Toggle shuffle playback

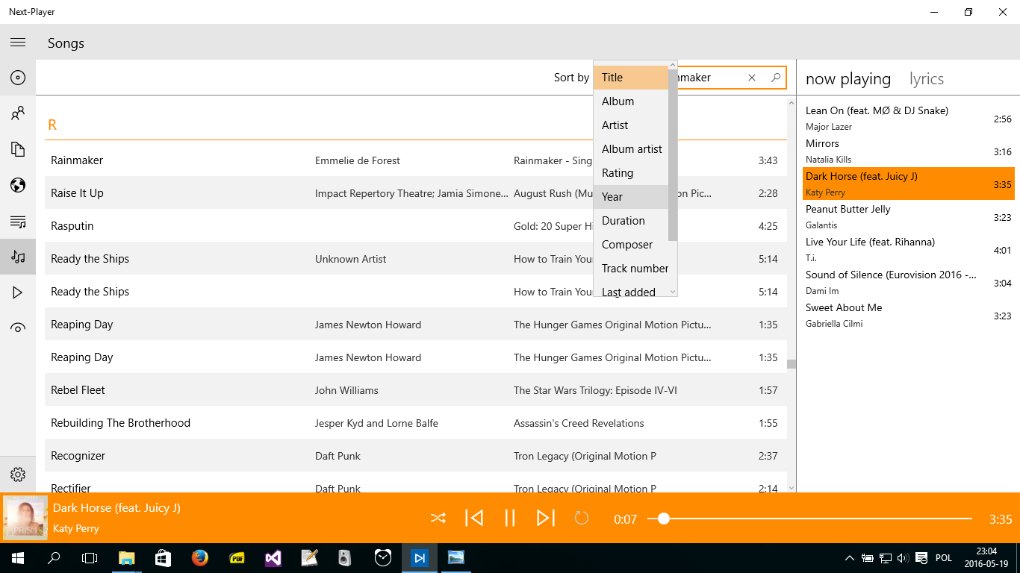click(438, 518)
